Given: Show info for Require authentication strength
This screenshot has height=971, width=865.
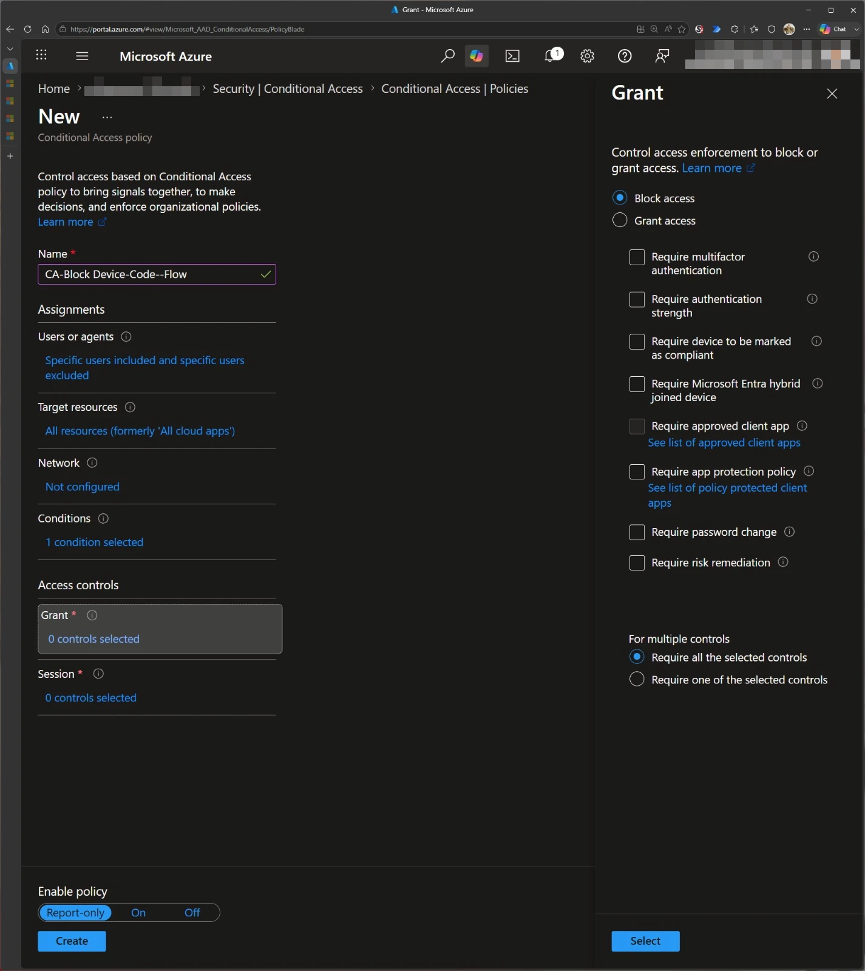Looking at the screenshot, I should (x=812, y=299).
